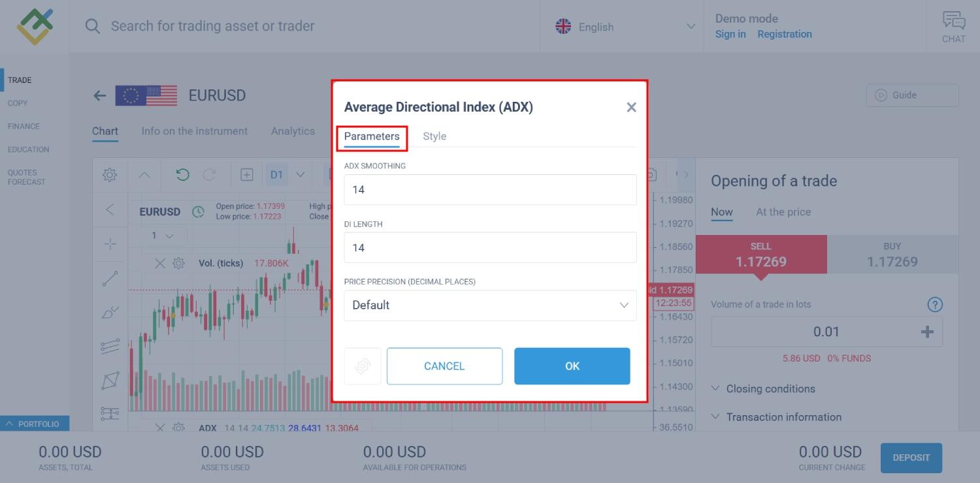The image size is (980, 483).
Task: Confirm ADX settings with OK button
Action: point(572,366)
